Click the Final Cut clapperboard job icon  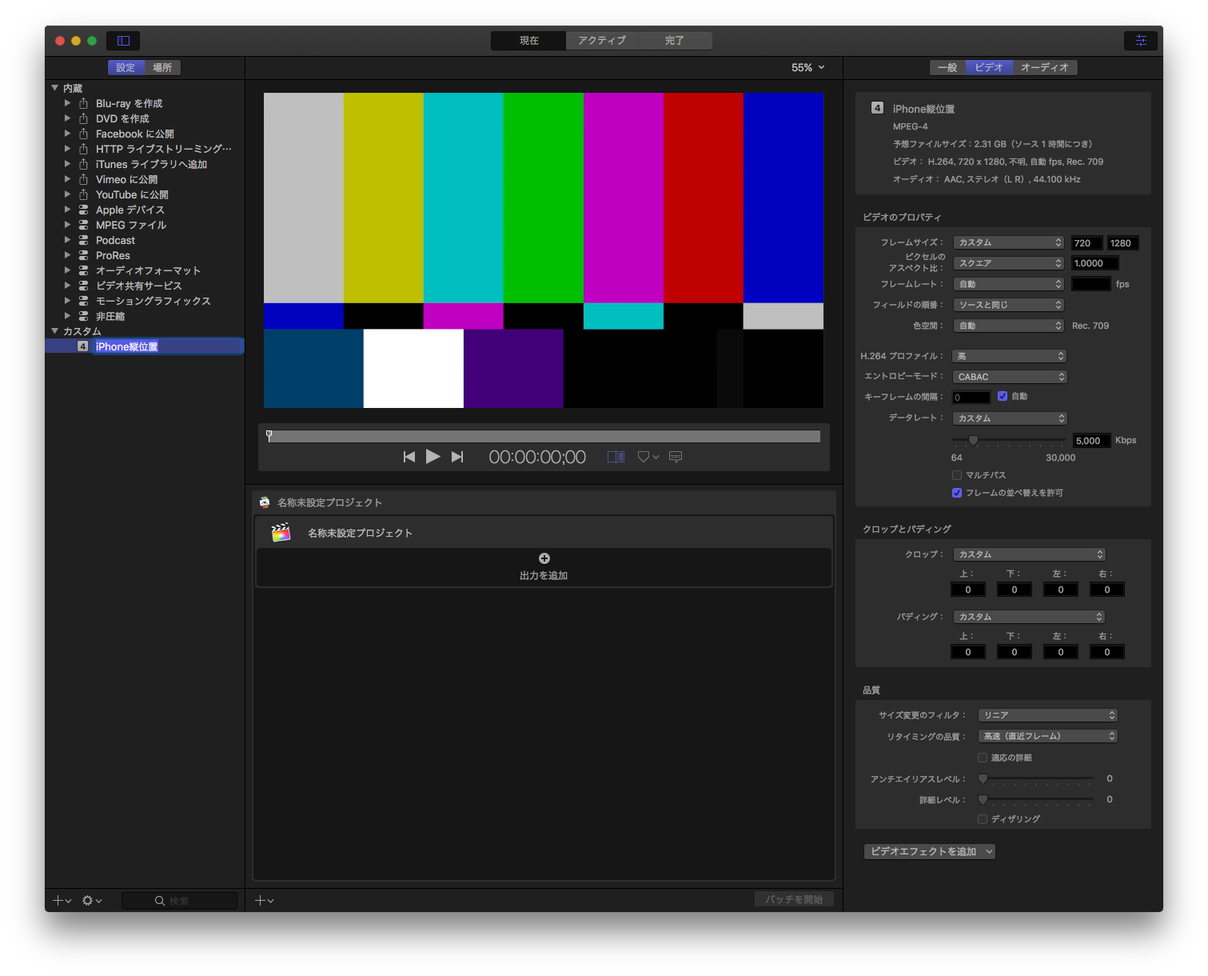(281, 533)
